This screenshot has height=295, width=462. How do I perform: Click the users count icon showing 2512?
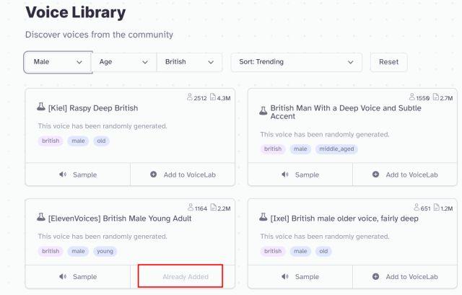[x=188, y=98]
